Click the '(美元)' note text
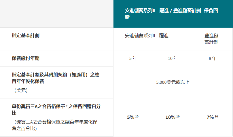Image resolution: width=233 pixels, height=137 pixels. 21,90
